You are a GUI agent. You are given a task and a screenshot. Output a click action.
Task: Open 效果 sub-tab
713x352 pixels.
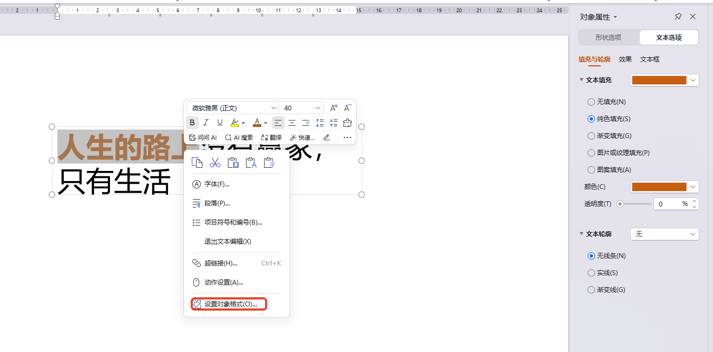[625, 59]
